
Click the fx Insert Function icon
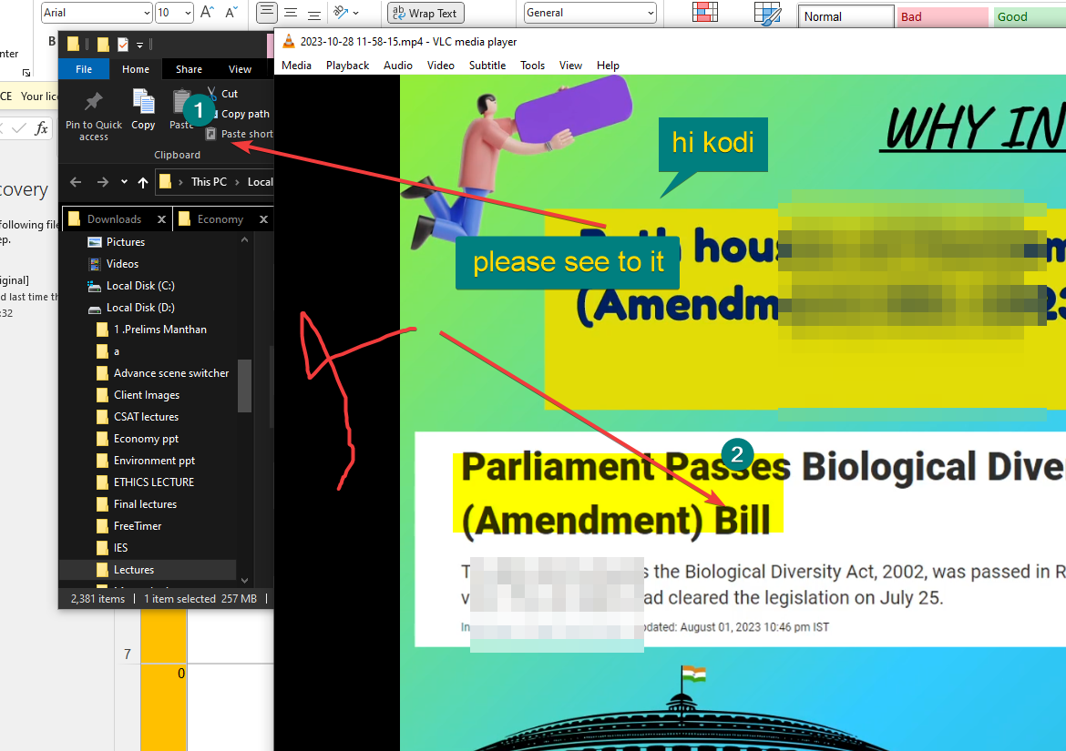[42, 127]
